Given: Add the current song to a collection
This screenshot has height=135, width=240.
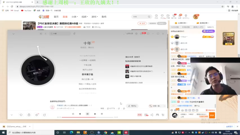Looking at the screenshot, I should 29,115.
